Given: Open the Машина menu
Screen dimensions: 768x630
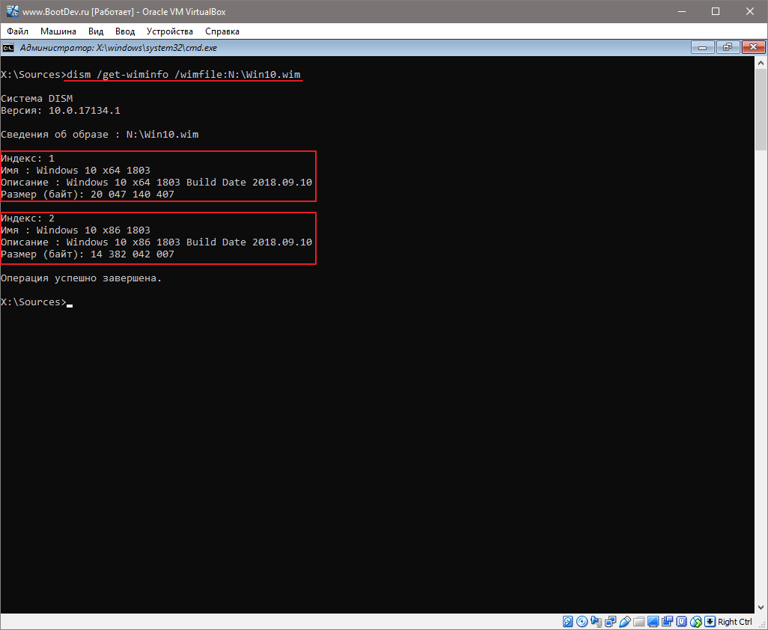Looking at the screenshot, I should 58,31.
